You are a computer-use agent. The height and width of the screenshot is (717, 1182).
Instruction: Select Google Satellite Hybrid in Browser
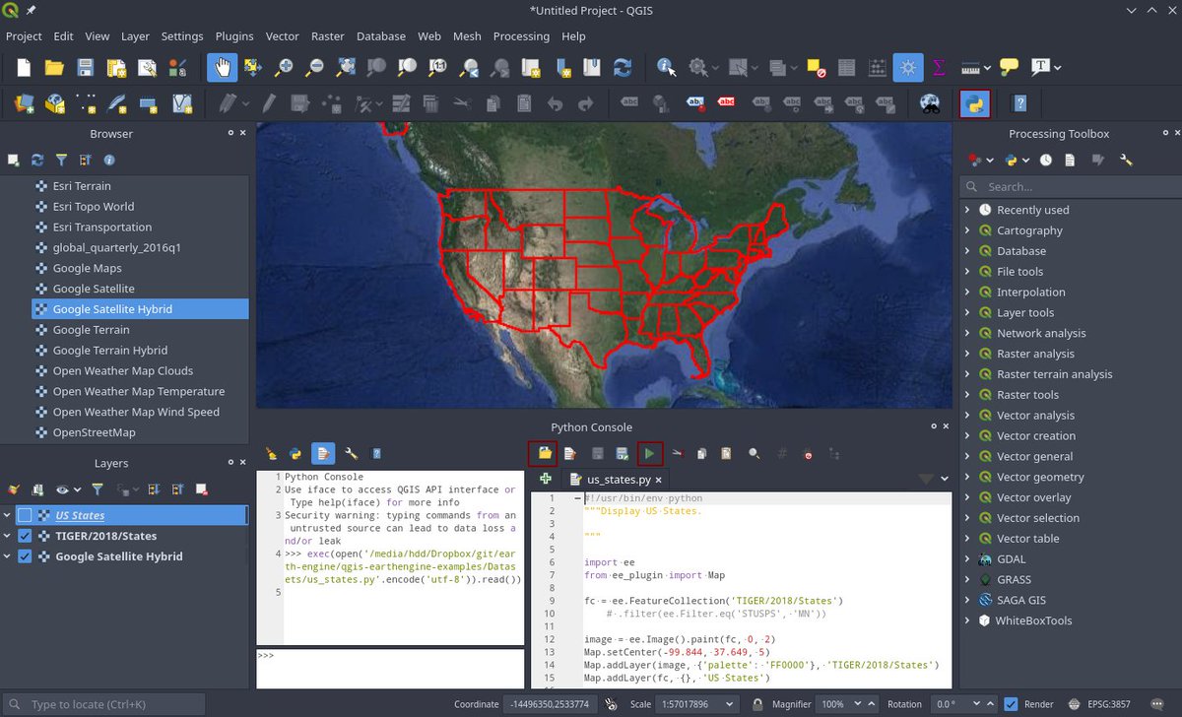[x=140, y=309]
